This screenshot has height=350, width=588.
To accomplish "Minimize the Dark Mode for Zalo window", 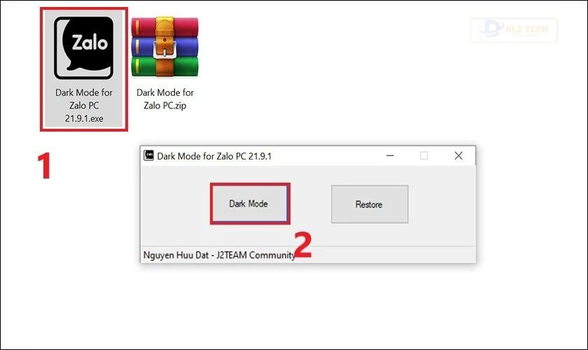I will click(x=390, y=155).
